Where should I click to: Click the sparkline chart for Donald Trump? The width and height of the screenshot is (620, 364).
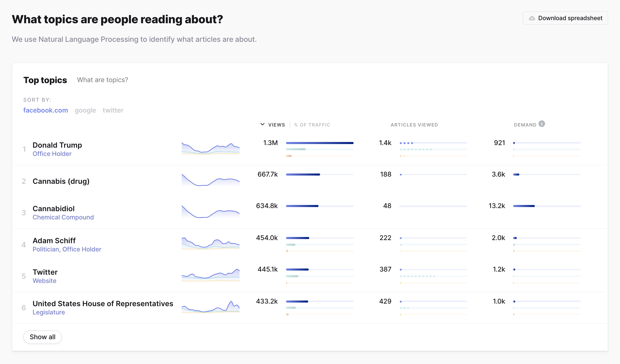coord(210,148)
